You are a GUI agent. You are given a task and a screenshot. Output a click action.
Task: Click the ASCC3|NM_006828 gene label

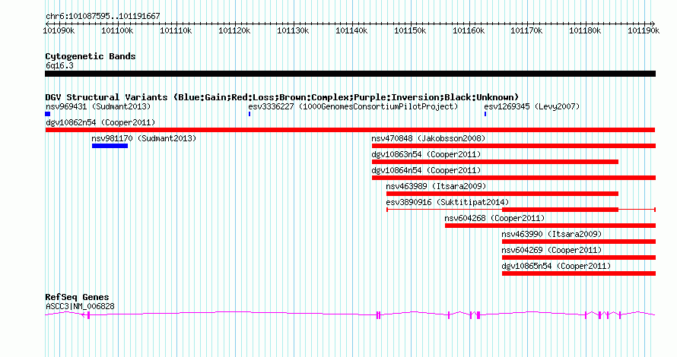coord(80,307)
